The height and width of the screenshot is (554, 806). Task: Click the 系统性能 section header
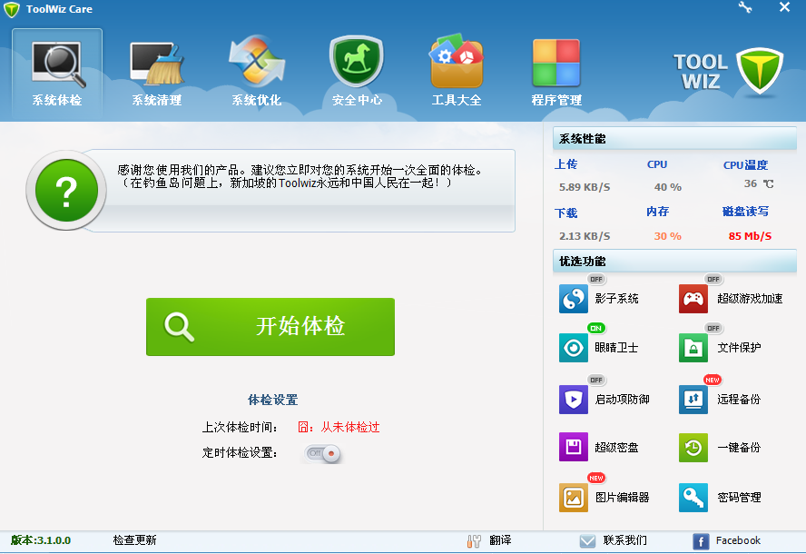[674, 138]
